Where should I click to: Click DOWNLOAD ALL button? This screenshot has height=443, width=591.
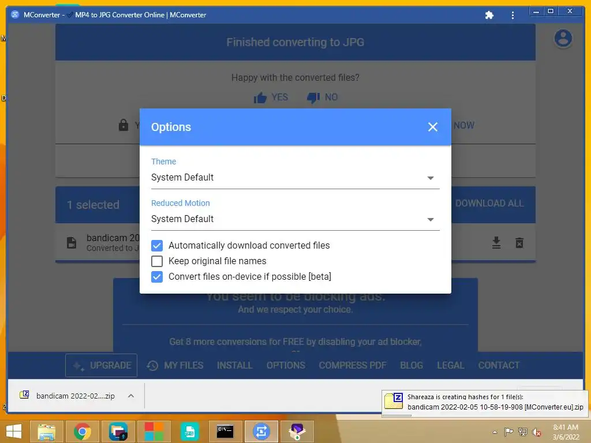click(489, 204)
